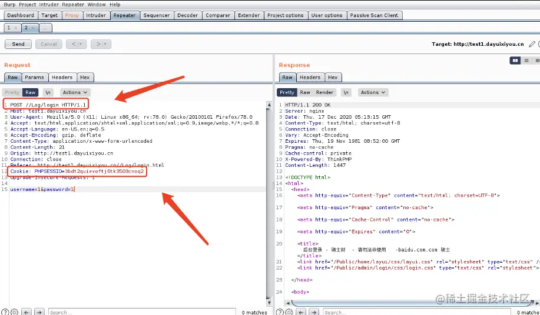Toggle \n display in the Request editor

click(x=48, y=92)
